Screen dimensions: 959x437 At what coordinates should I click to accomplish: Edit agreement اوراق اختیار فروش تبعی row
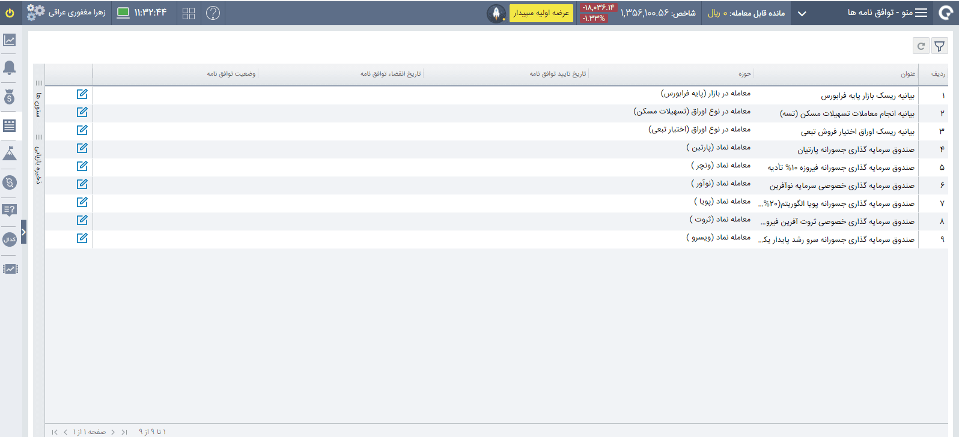(82, 130)
